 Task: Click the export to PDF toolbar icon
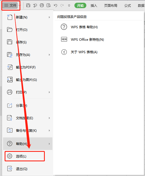coord(35,5)
